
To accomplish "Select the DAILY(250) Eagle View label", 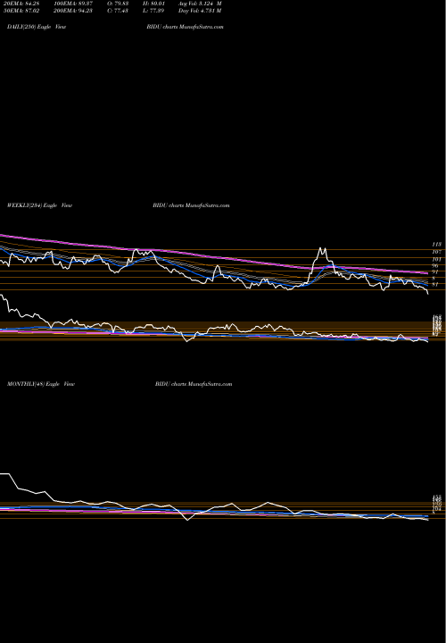I will 37,27.
